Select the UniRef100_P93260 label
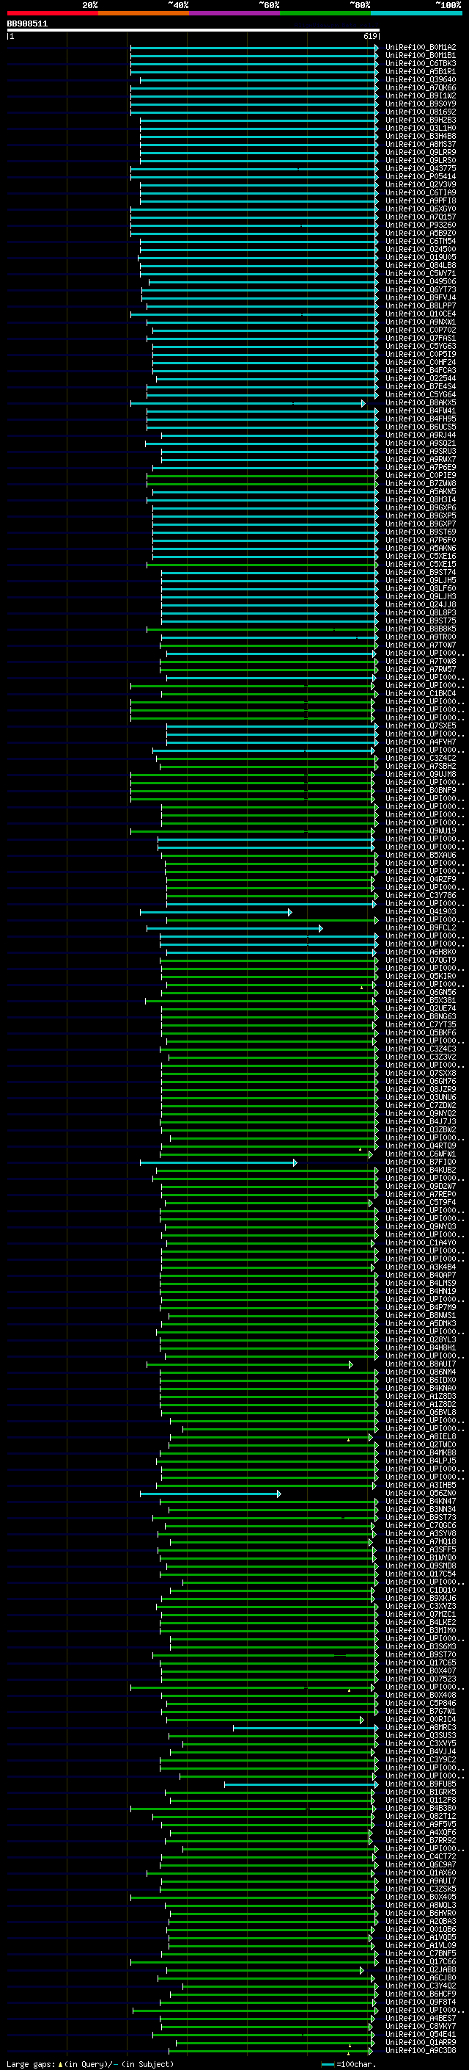469x2070 pixels. (x=421, y=225)
